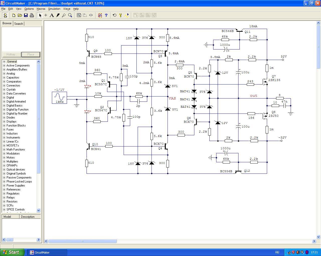Image resolution: width=321 pixels, height=256 pixels.
Task: Open the File menu
Action: pos(3,9)
